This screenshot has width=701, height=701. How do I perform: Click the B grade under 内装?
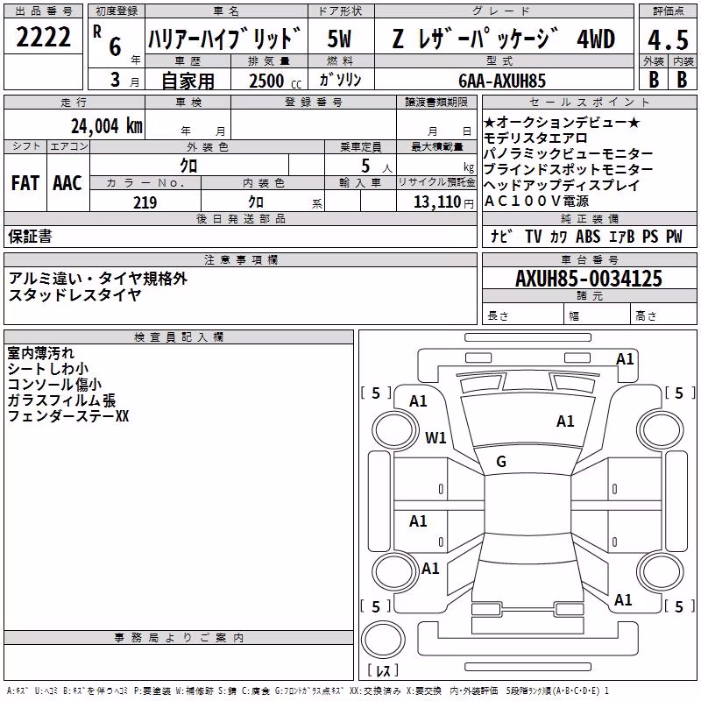coord(682,80)
